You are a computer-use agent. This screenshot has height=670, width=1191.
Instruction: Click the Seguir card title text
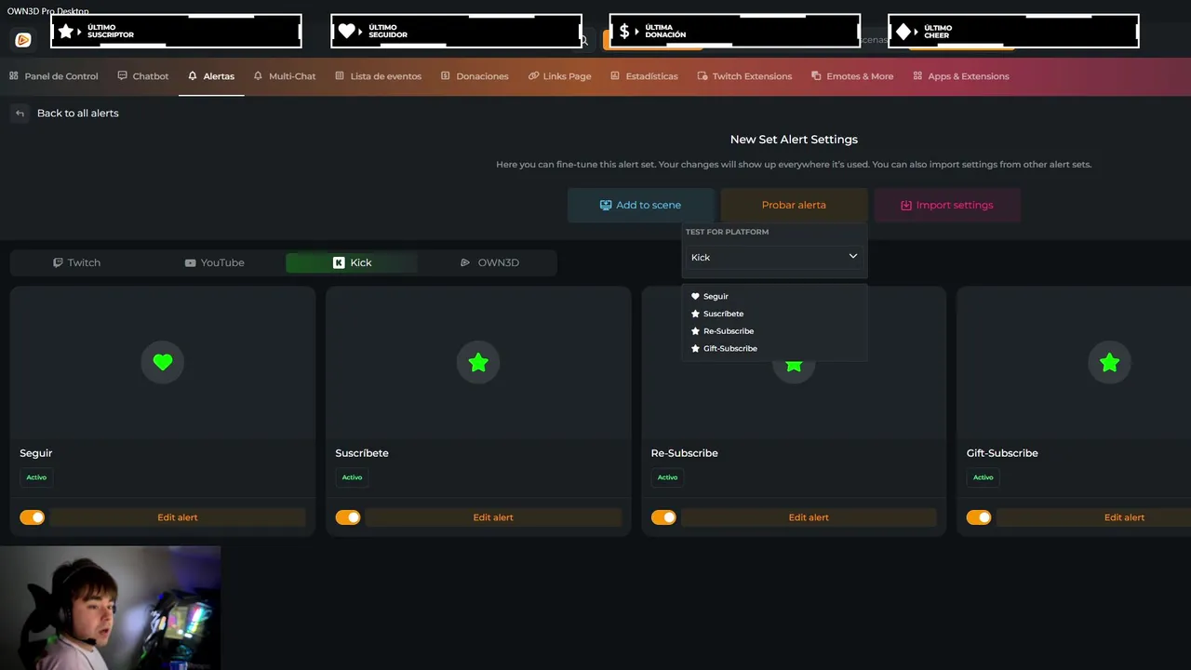(x=36, y=453)
